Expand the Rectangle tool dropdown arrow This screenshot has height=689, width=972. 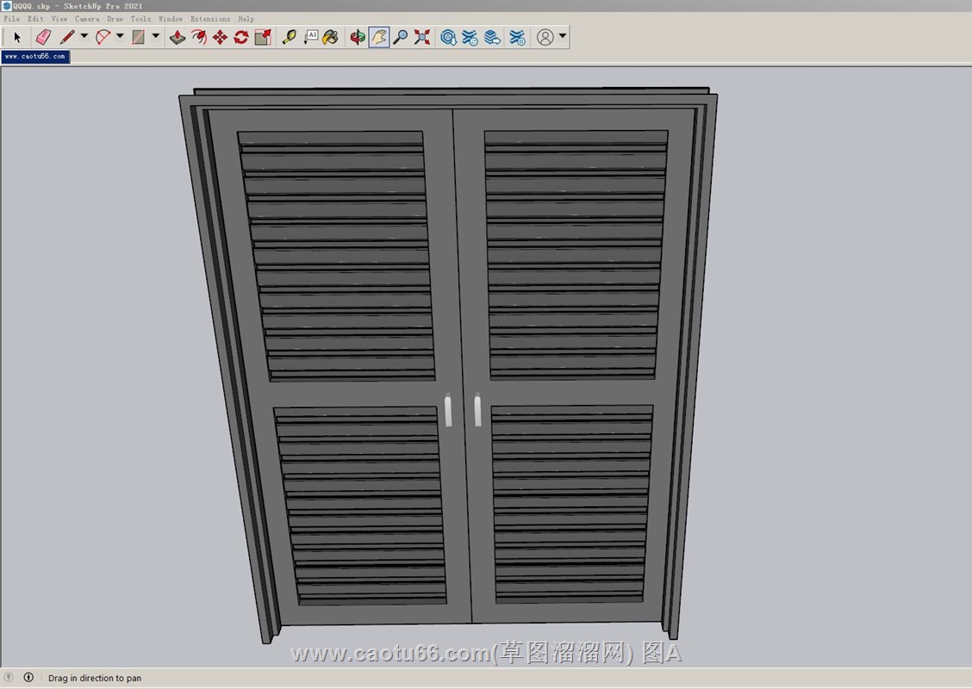click(x=156, y=36)
